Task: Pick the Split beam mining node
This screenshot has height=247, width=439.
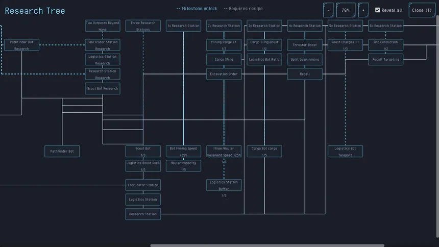Action: pyautogui.click(x=305, y=59)
